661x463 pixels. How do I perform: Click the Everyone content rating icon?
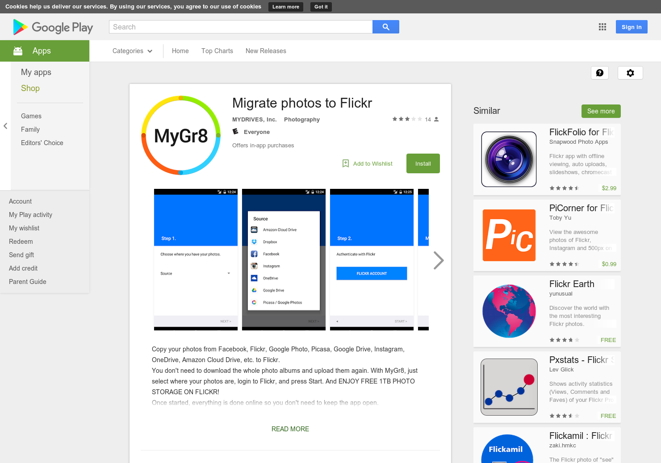[235, 132]
